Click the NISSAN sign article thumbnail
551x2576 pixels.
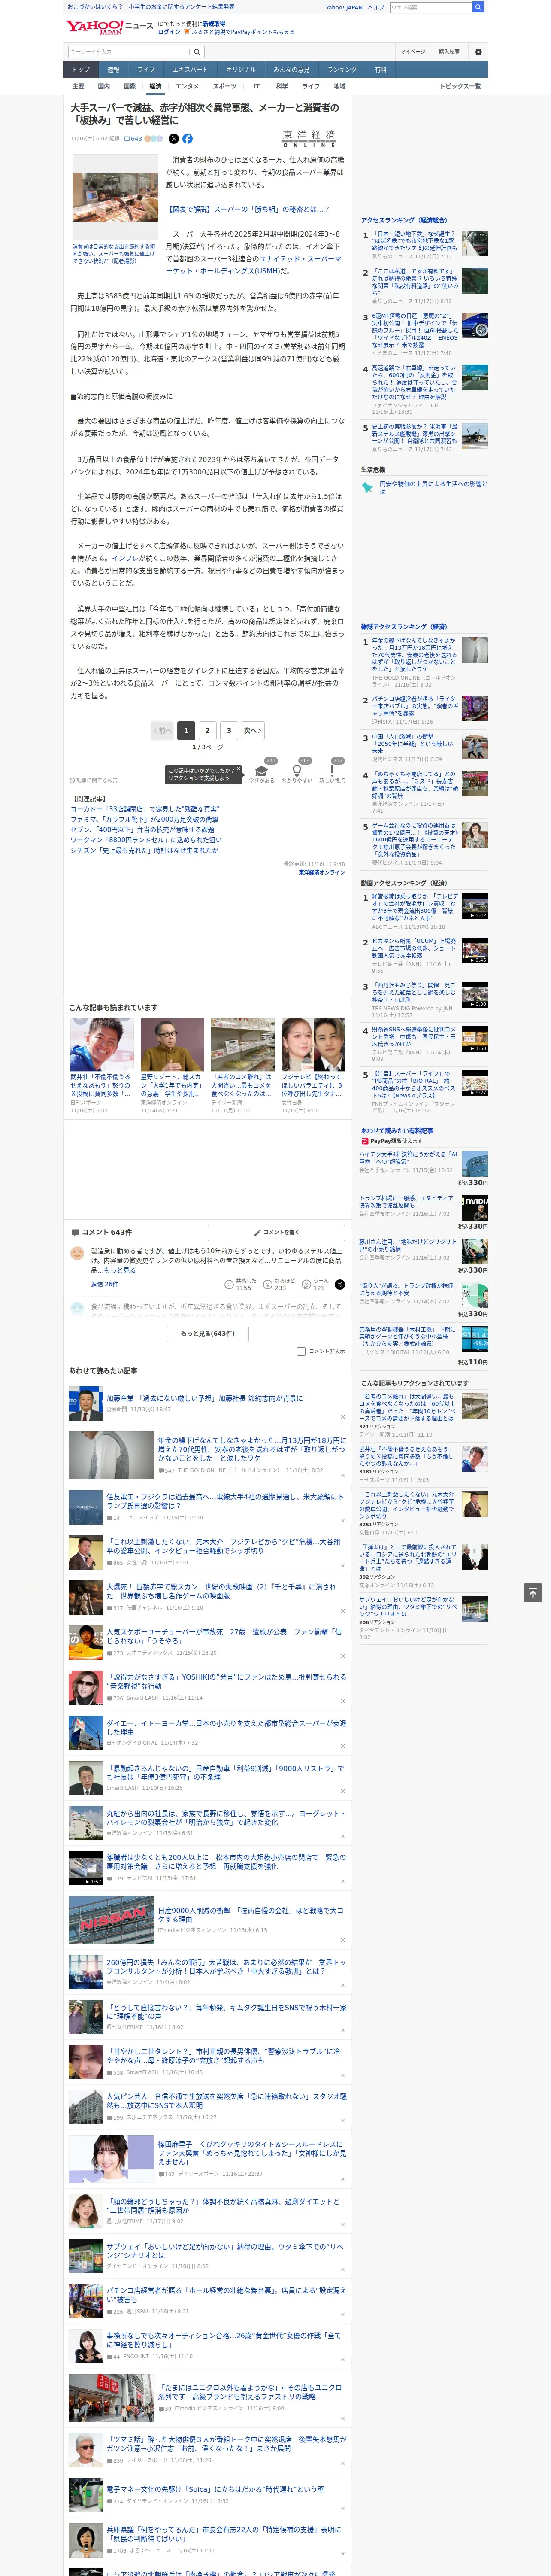point(111,1919)
